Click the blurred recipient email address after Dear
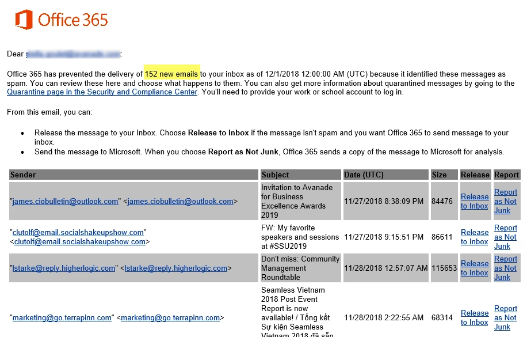 (73, 54)
